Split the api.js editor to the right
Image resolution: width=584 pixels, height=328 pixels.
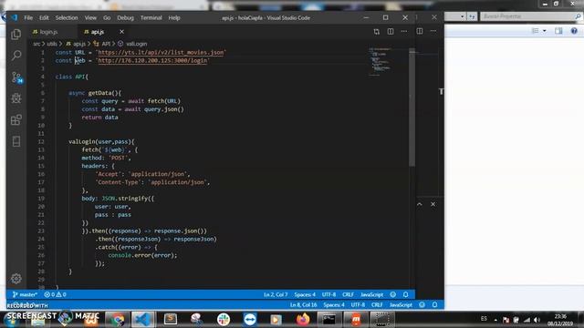pyautogui.click(x=391, y=32)
